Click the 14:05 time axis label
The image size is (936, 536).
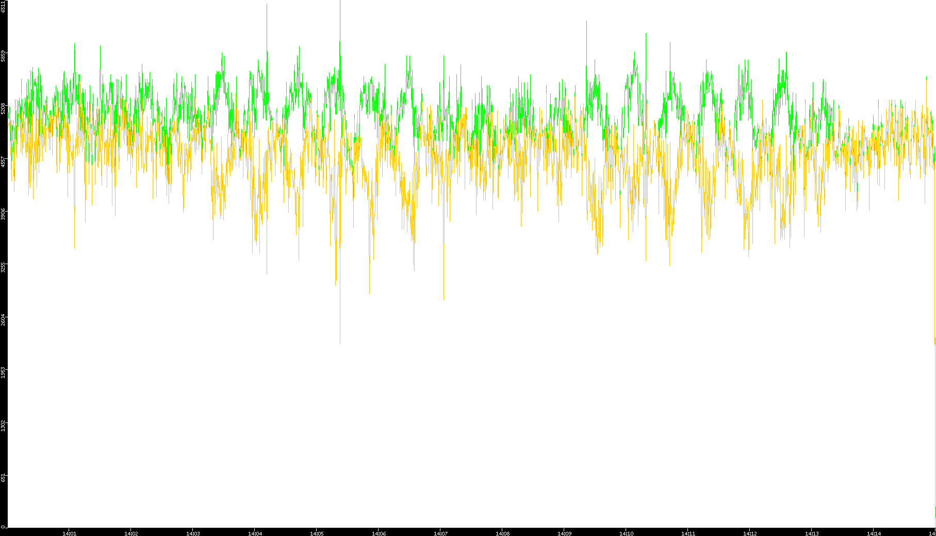[x=317, y=533]
